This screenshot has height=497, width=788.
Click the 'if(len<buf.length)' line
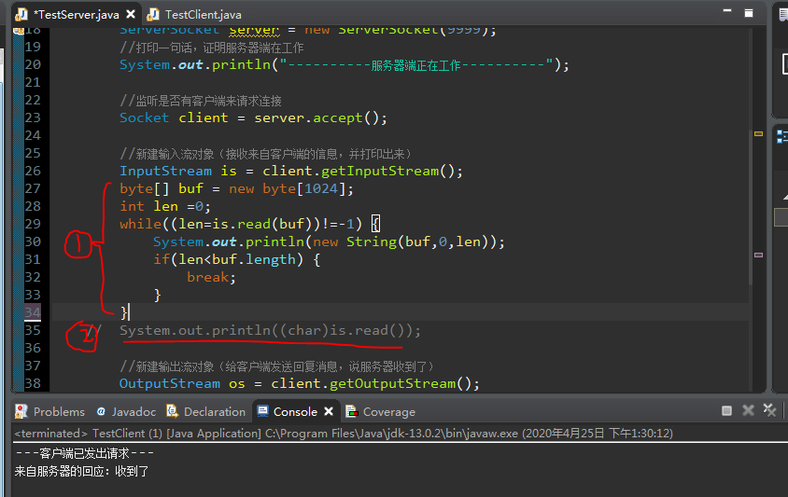(237, 259)
